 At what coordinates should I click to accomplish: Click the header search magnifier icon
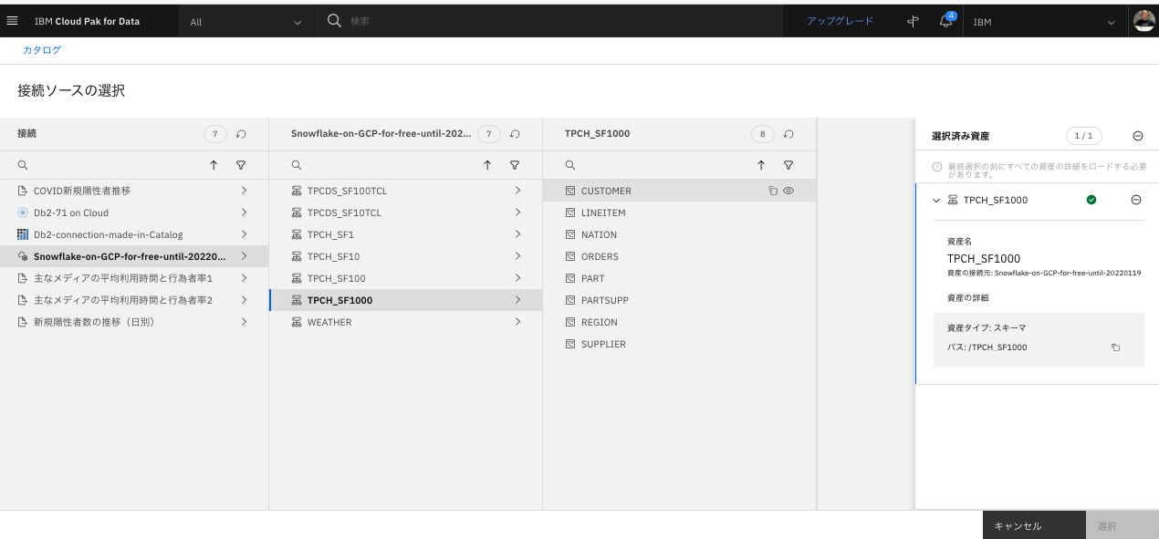[334, 20]
